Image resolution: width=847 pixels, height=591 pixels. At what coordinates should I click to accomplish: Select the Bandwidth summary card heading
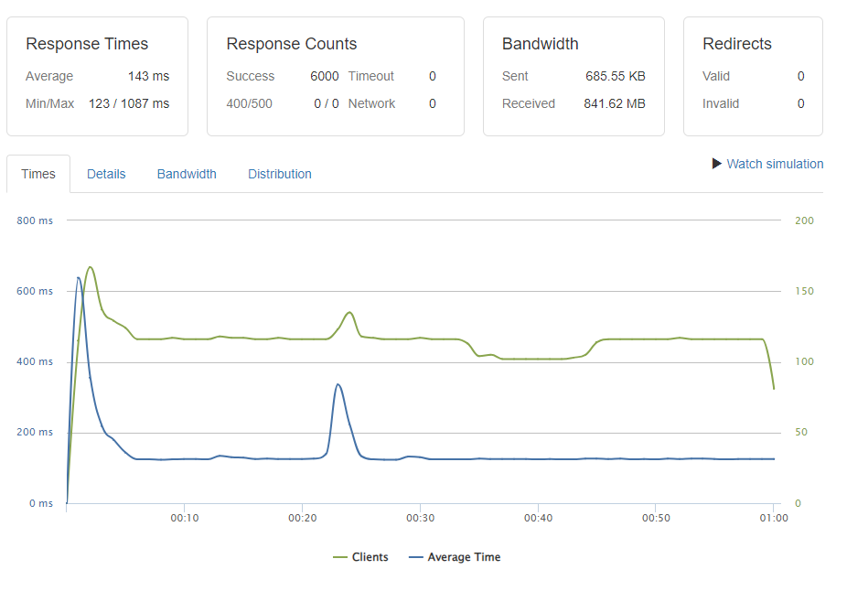click(541, 44)
